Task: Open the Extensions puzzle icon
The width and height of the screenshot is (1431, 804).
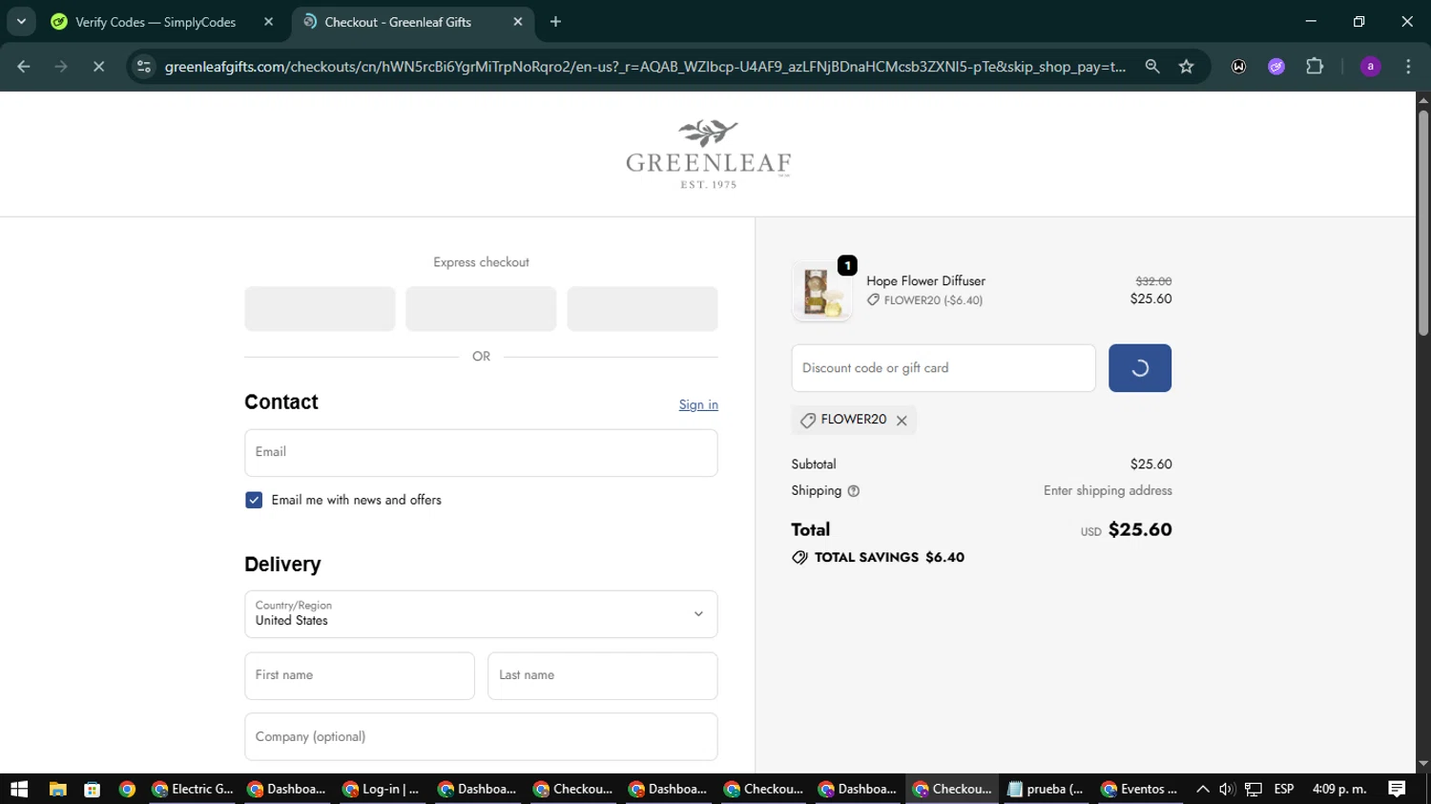Action: pyautogui.click(x=1315, y=67)
